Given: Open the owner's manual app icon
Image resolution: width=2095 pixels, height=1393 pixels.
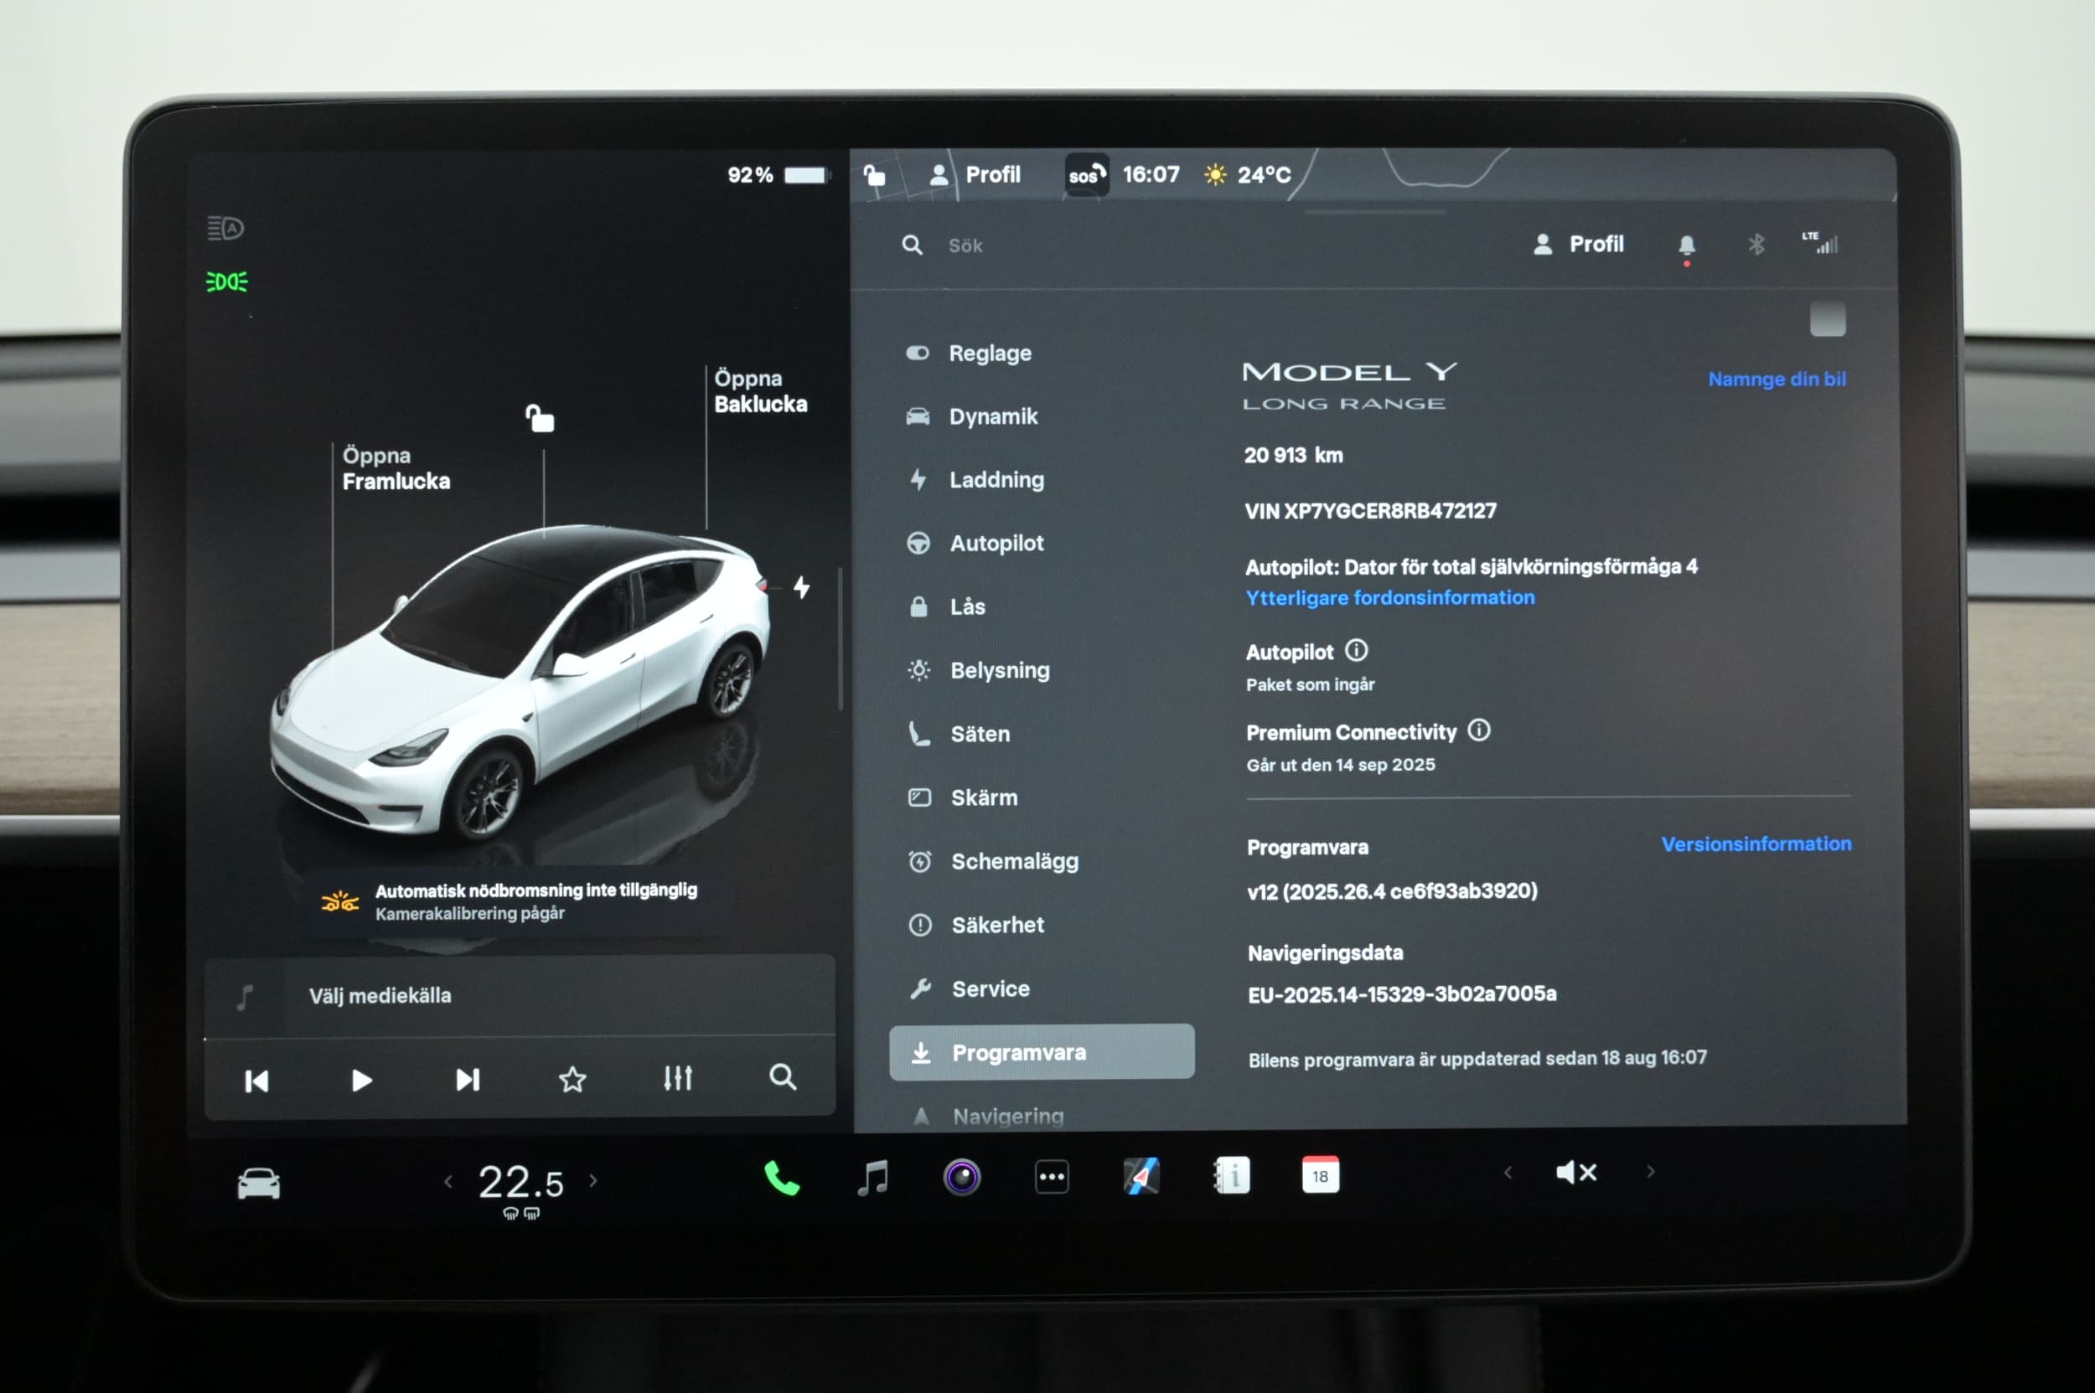Looking at the screenshot, I should coord(1232,1175).
